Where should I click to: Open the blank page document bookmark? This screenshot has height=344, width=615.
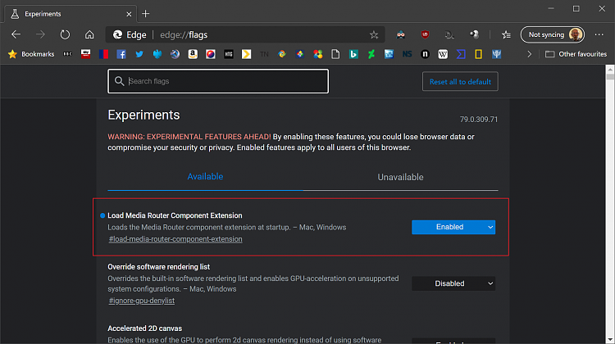335,54
